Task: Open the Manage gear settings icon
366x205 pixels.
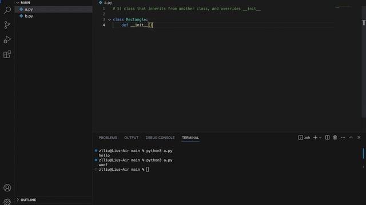Action: 7,202
